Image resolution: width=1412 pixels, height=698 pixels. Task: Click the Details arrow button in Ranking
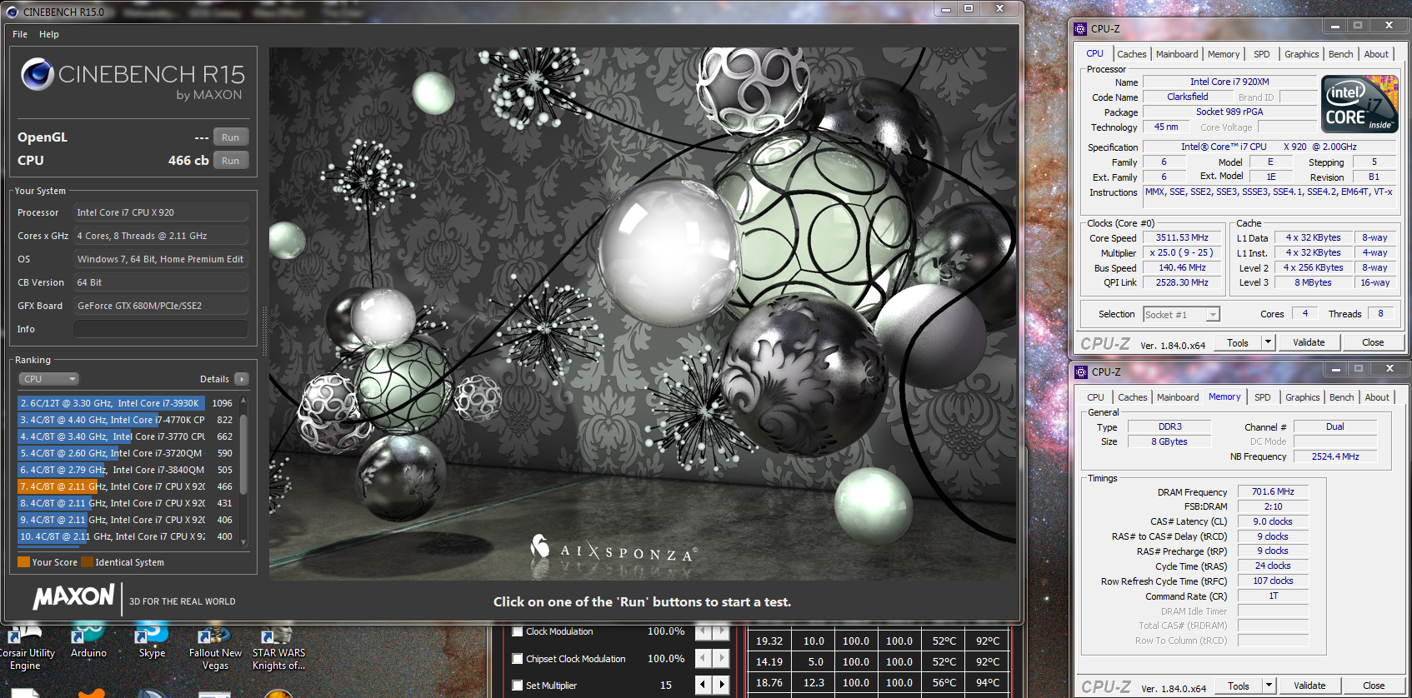coord(242,379)
